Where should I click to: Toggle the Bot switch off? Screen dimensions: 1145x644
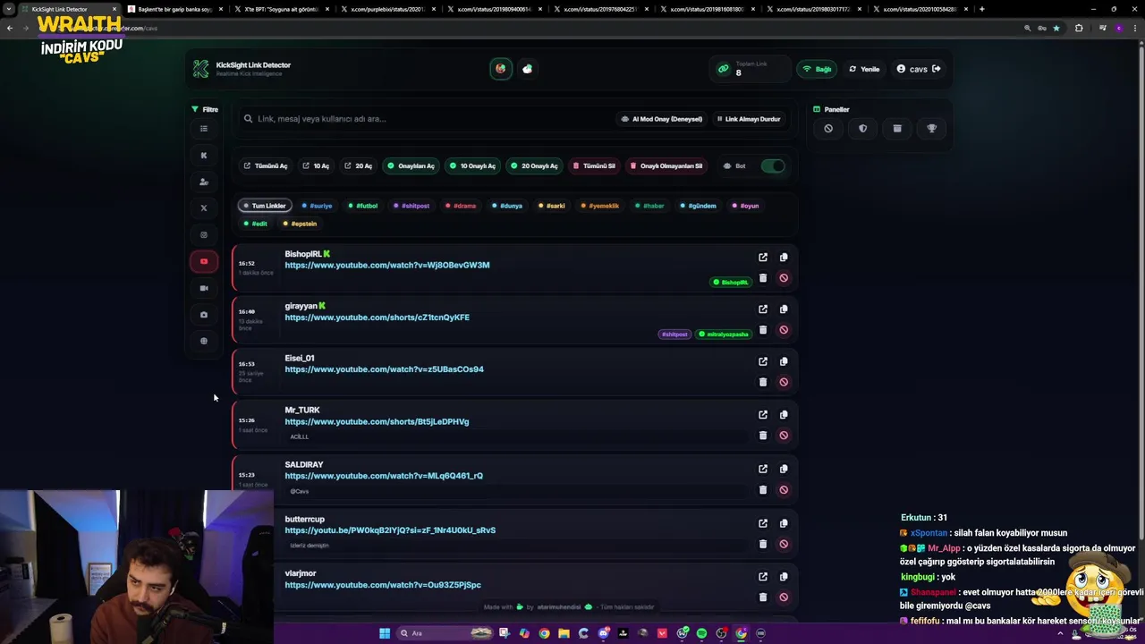pyautogui.click(x=774, y=166)
